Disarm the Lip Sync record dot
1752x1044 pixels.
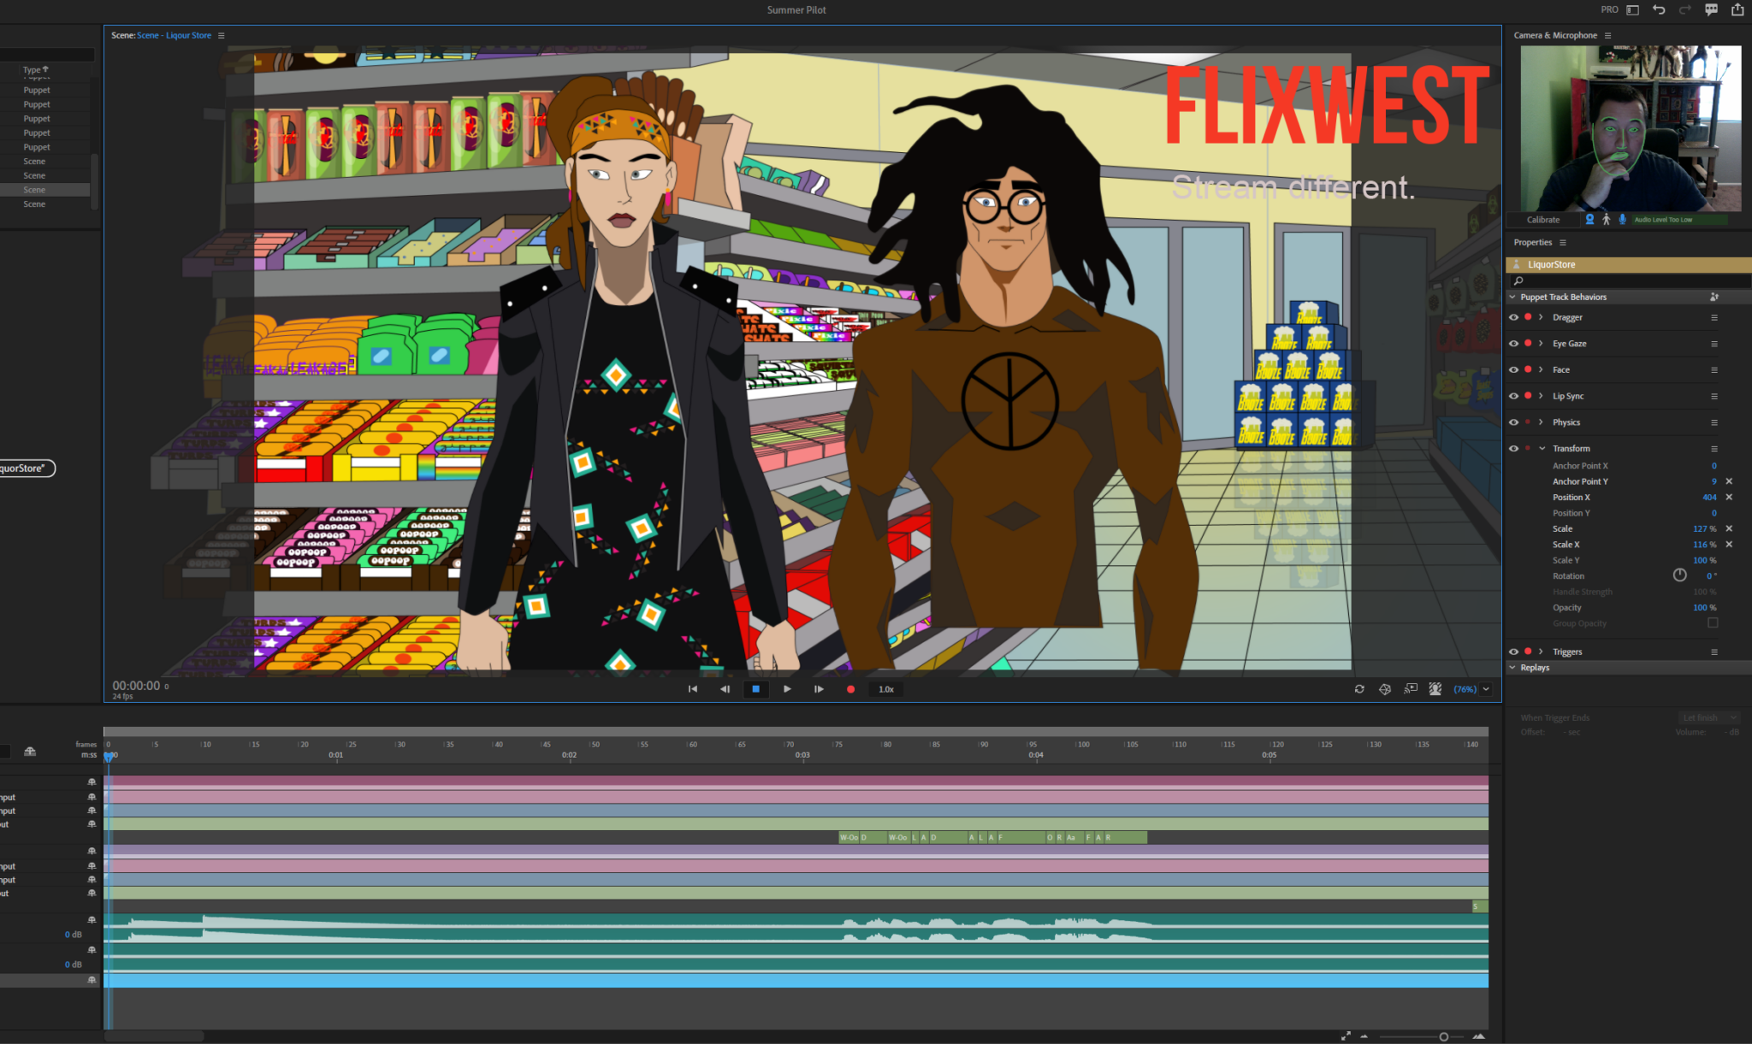[x=1528, y=396]
